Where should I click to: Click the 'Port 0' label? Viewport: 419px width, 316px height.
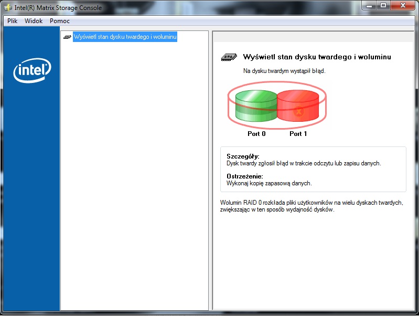[x=256, y=133]
